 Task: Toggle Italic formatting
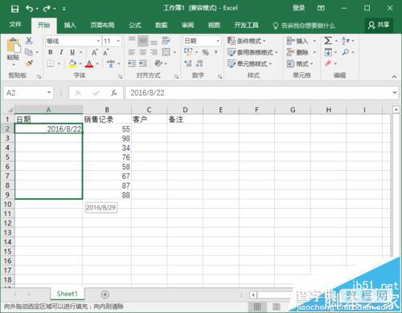tap(61, 52)
